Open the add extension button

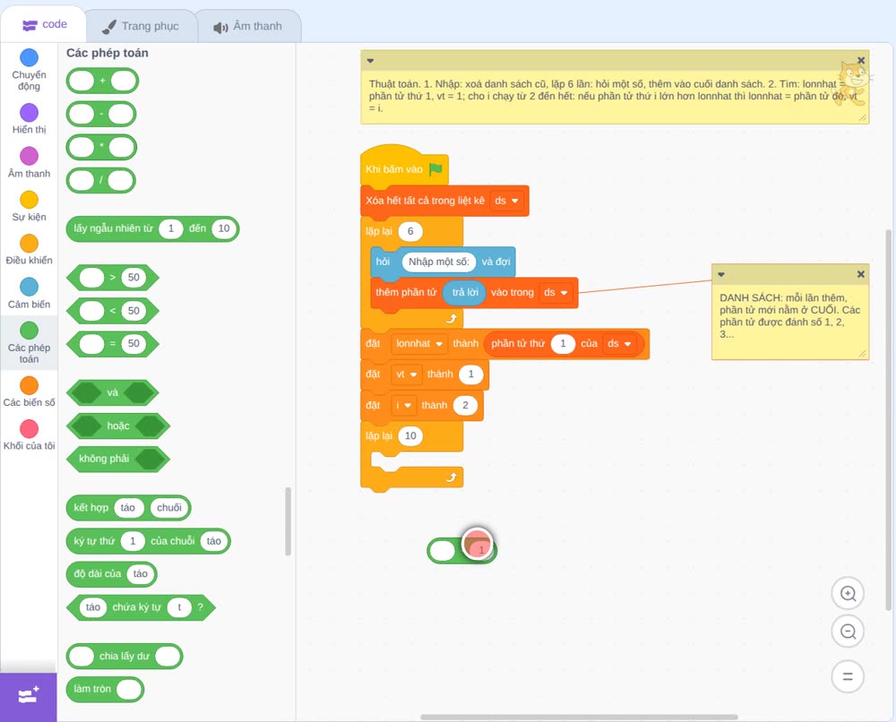29,696
